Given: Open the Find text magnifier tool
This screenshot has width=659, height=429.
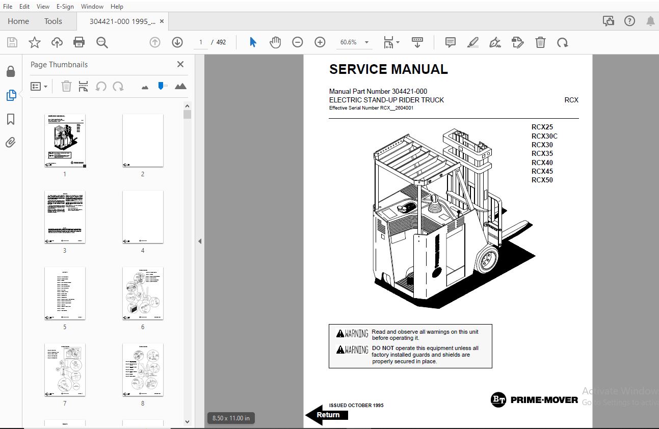Looking at the screenshot, I should 102,42.
